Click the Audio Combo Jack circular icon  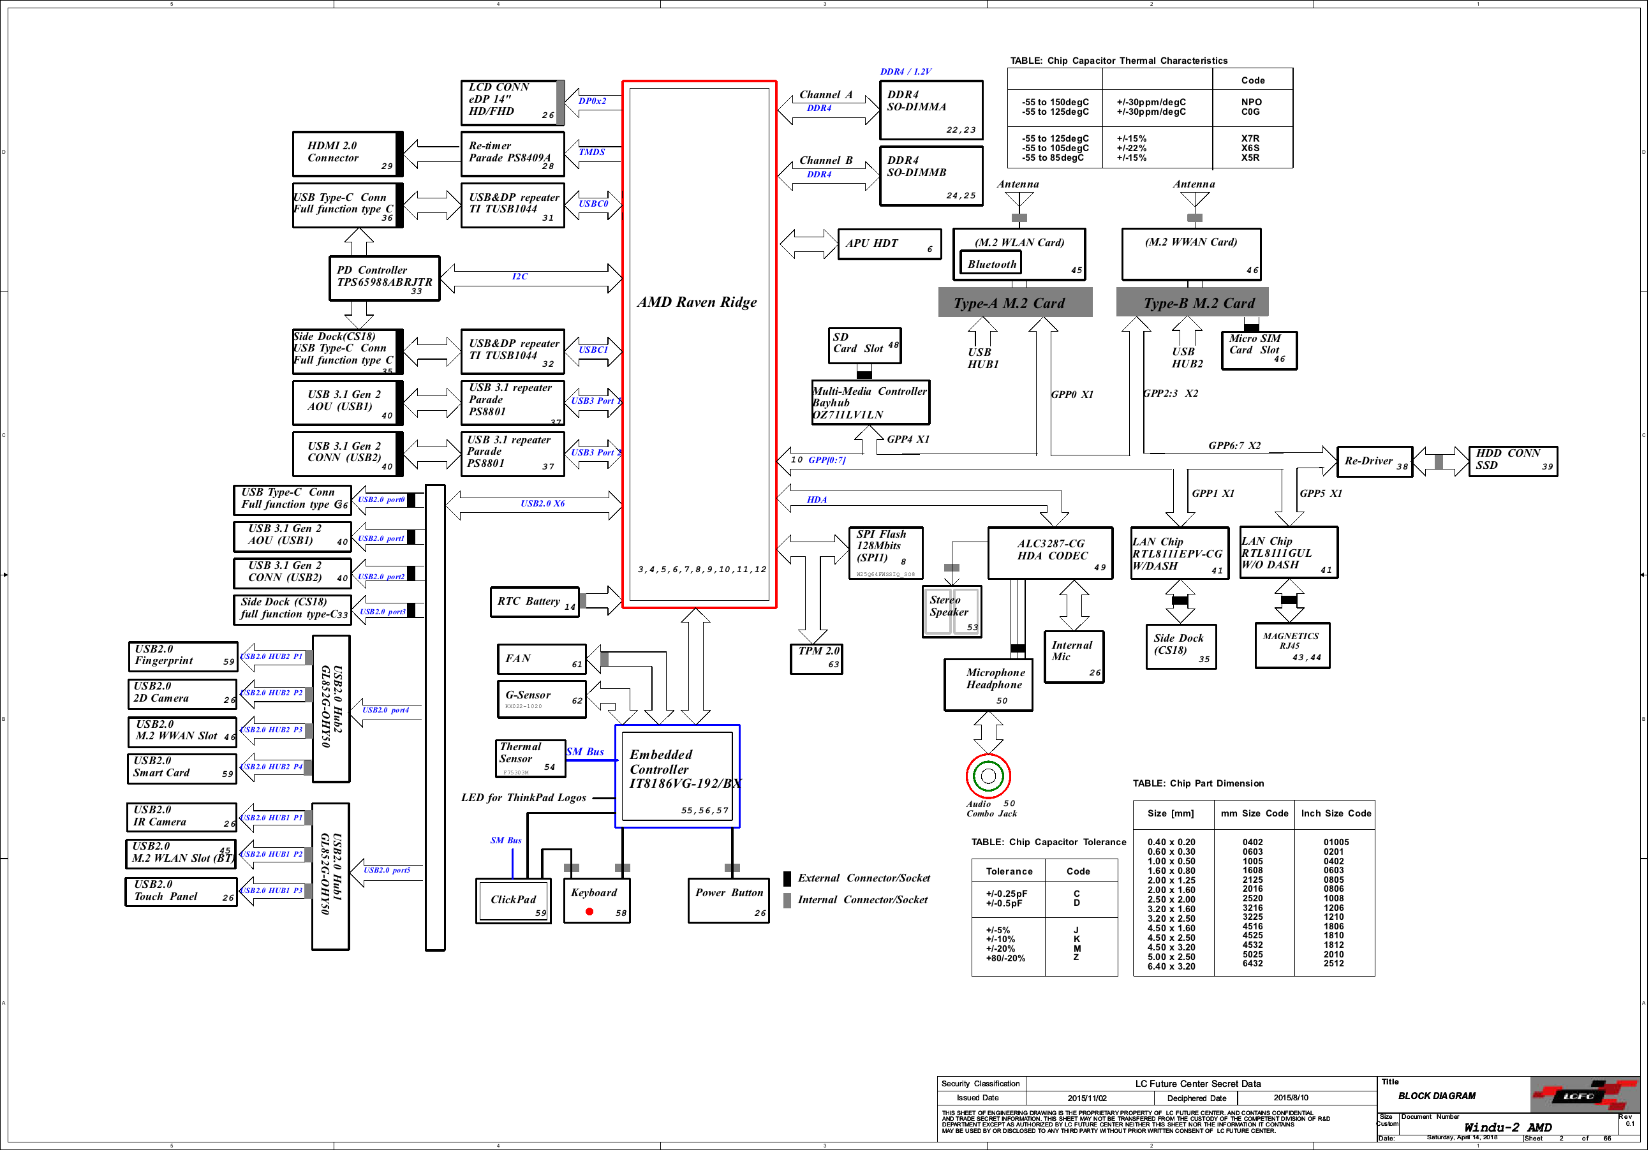pyautogui.click(x=988, y=776)
